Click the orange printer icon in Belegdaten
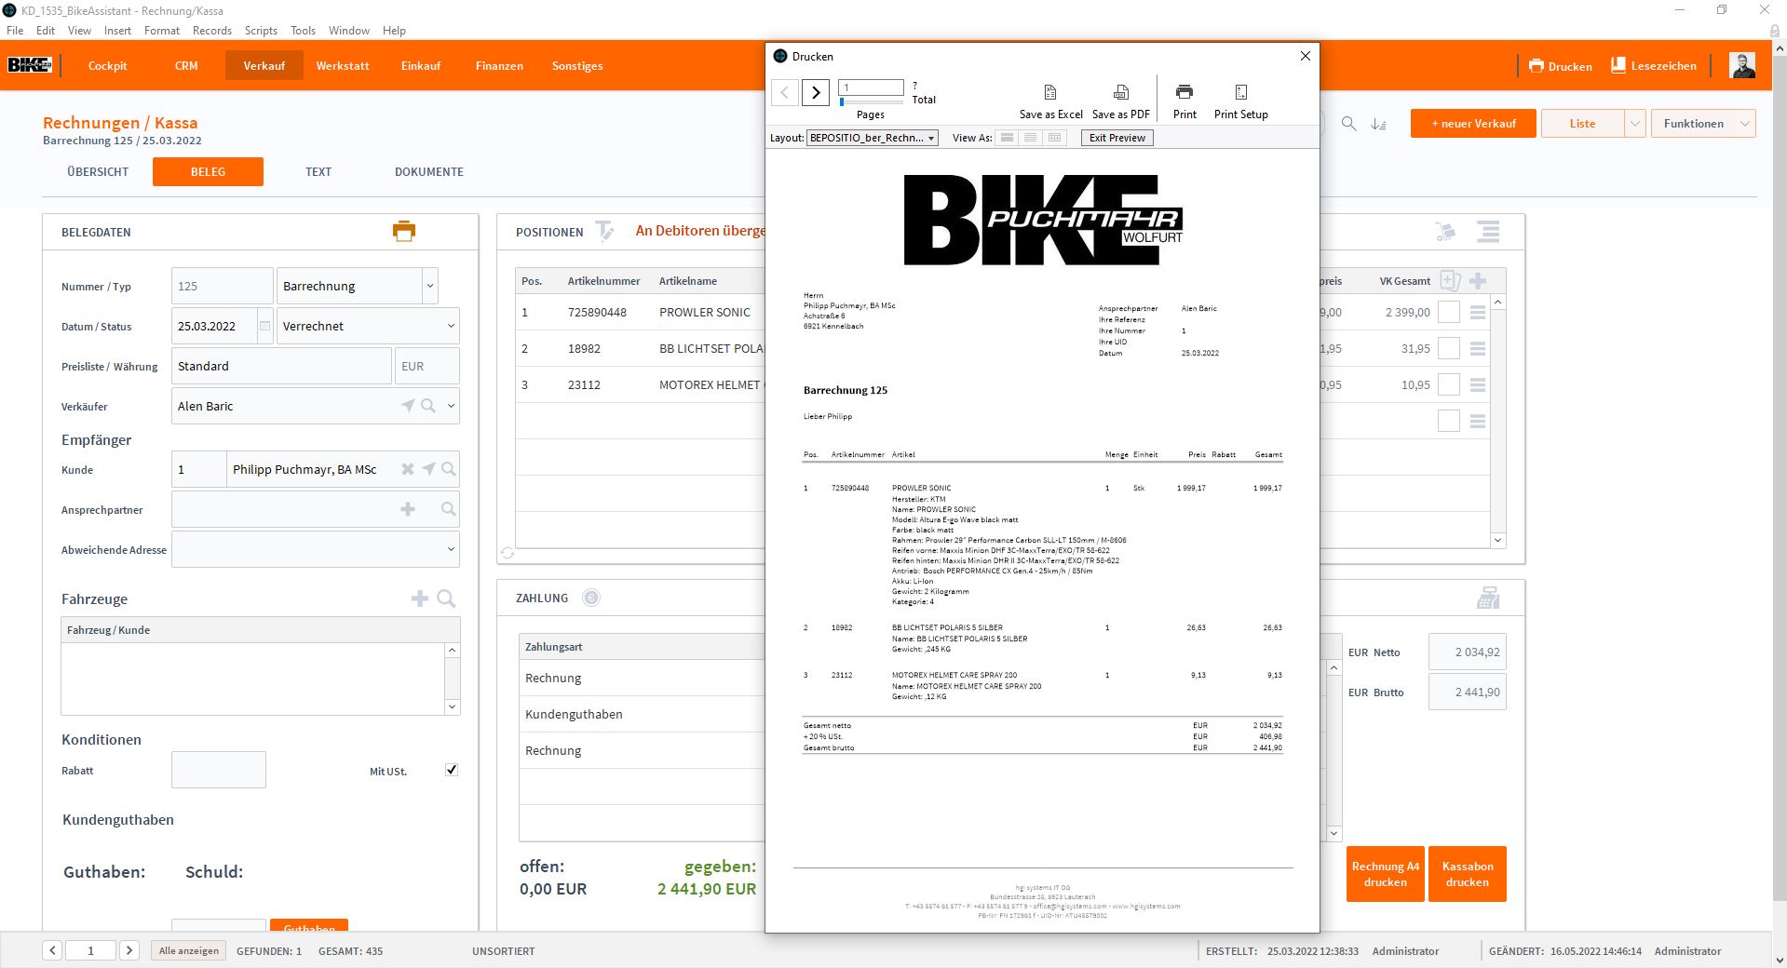Image resolution: width=1787 pixels, height=968 pixels. (404, 231)
